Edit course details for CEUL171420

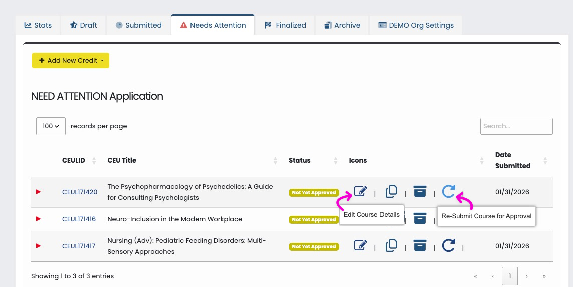[360, 191]
